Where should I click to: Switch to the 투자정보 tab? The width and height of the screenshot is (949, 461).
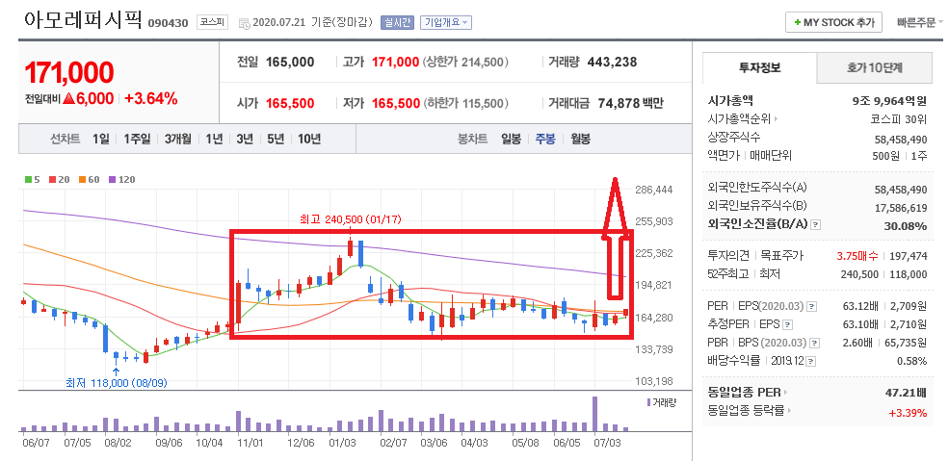pos(759,67)
